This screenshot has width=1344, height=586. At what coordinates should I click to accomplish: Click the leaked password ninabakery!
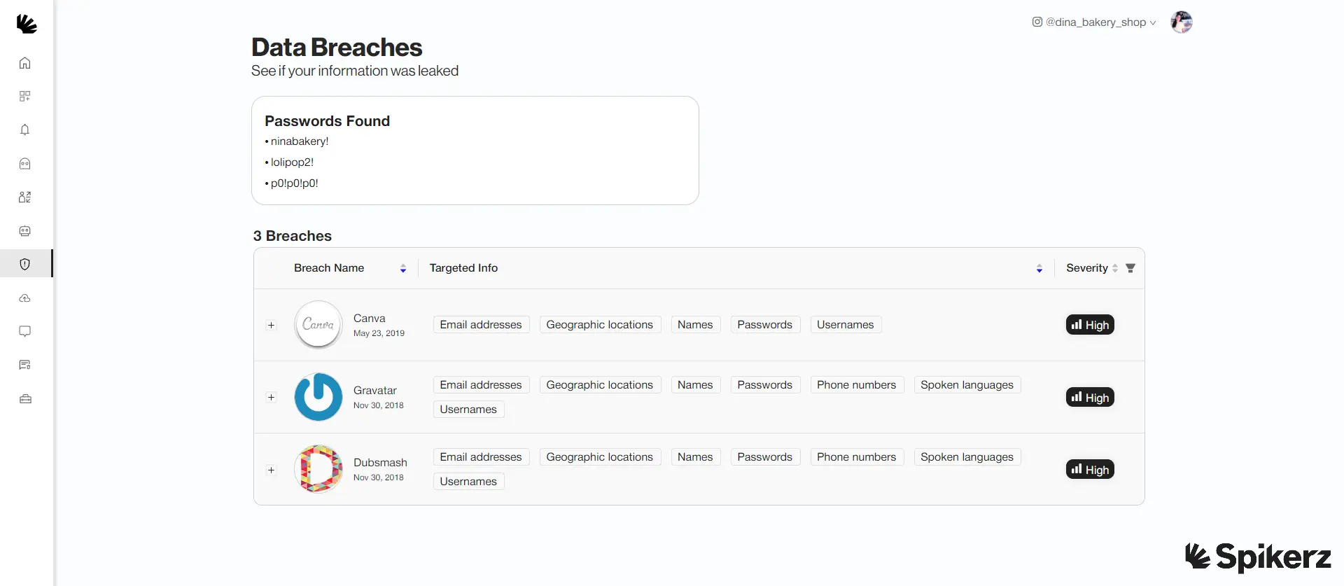pos(300,141)
